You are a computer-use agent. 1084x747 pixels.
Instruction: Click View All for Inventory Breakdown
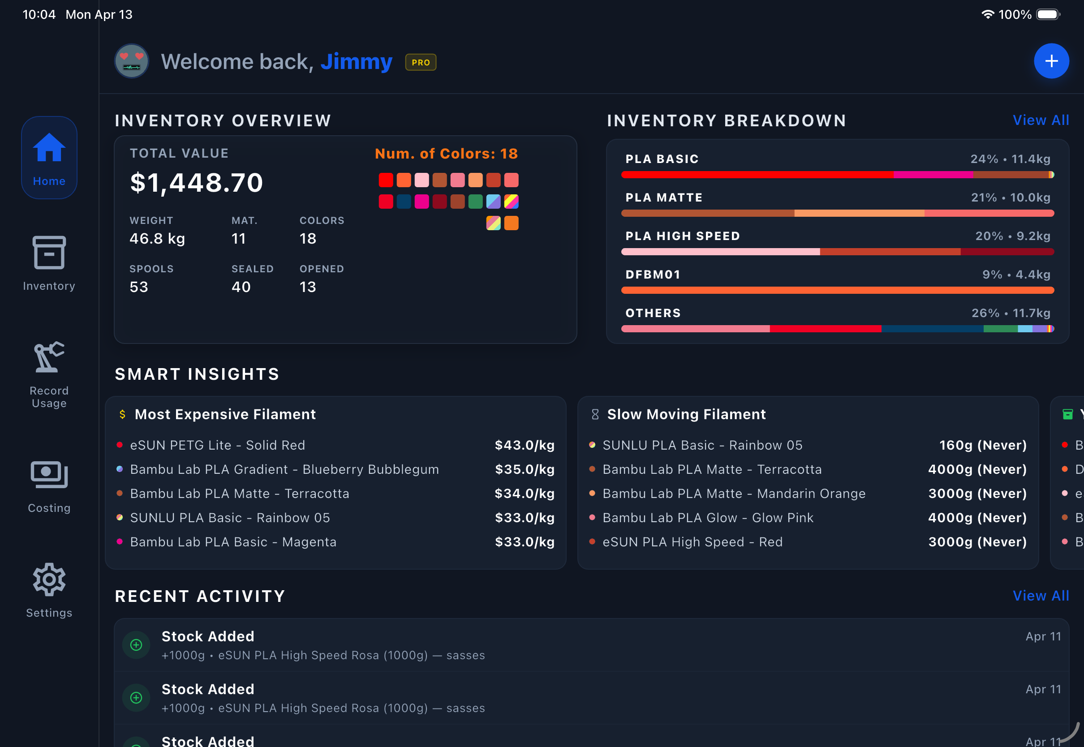tap(1041, 120)
